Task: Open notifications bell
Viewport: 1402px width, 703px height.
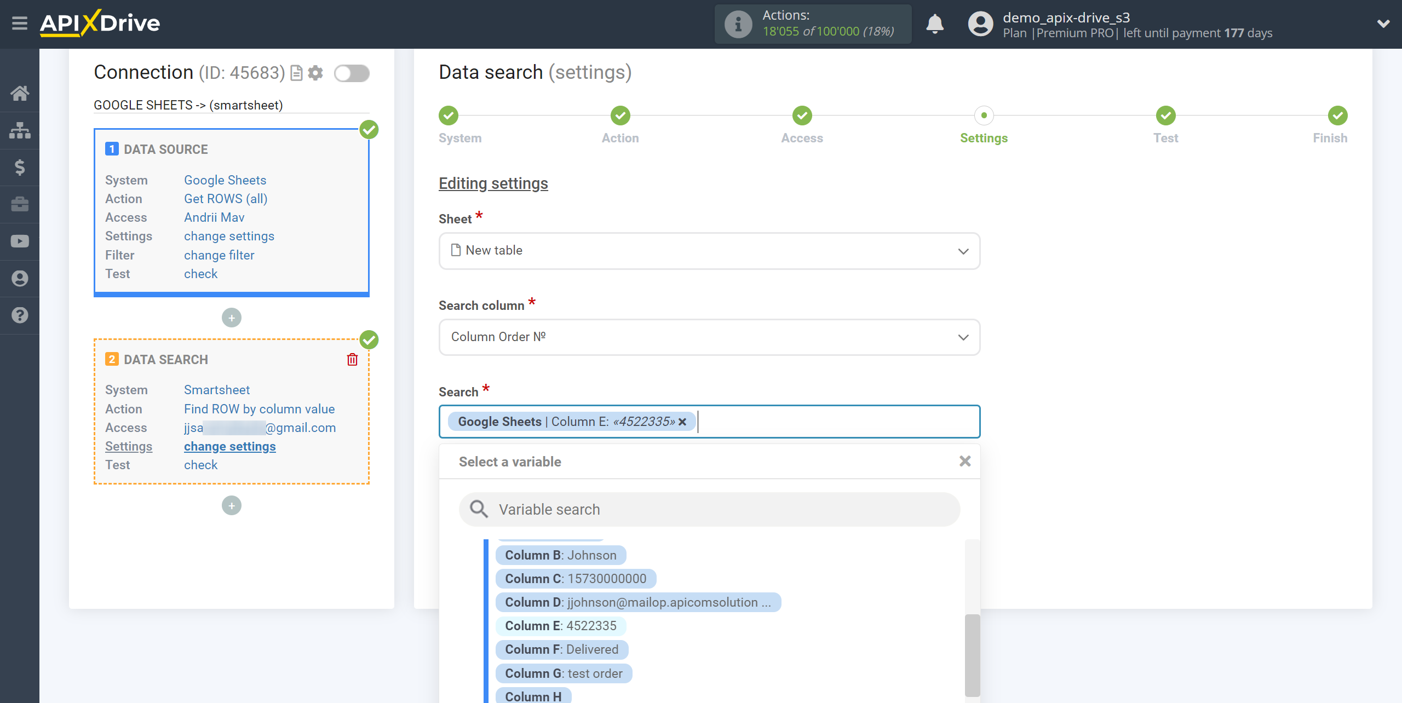Action: (935, 24)
